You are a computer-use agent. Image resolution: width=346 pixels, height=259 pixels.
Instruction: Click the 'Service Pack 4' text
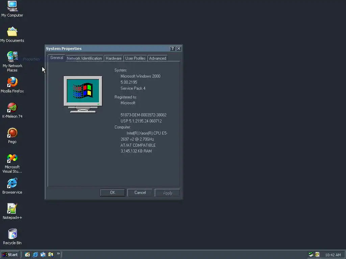pos(133,88)
